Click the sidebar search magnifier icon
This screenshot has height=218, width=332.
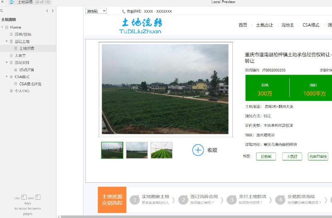click(x=2, y=11)
